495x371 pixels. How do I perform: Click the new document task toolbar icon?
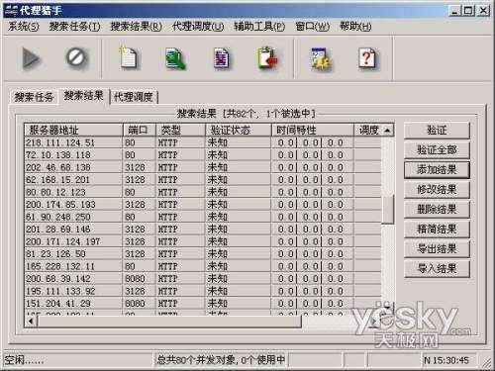click(128, 58)
